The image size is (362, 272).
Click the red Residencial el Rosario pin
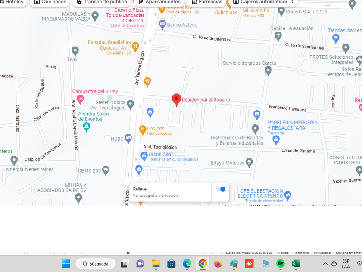click(x=176, y=100)
